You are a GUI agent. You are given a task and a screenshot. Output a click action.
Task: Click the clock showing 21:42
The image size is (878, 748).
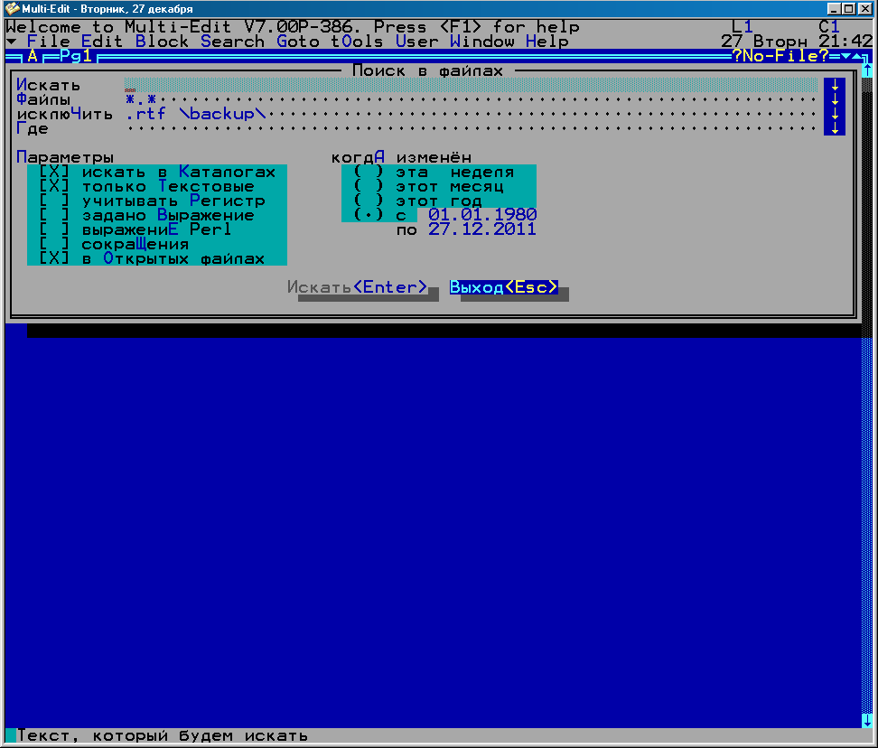point(845,42)
